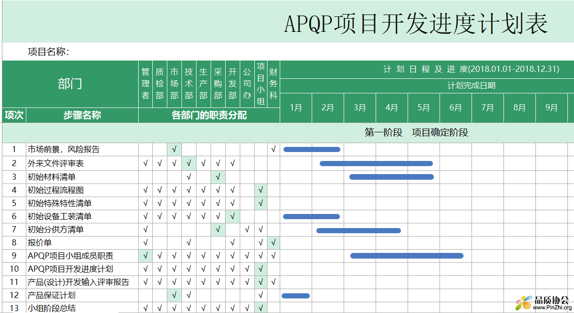Select the 公司办 column header
The height and width of the screenshot is (313, 574).
(247, 84)
